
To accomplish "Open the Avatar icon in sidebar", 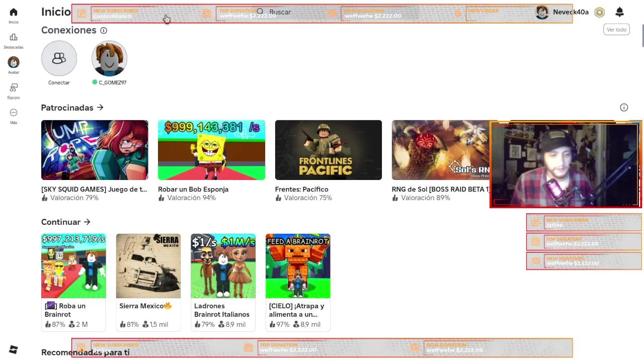I will (x=14, y=62).
